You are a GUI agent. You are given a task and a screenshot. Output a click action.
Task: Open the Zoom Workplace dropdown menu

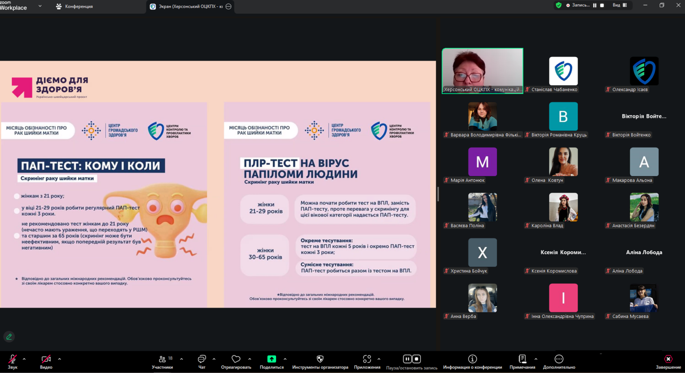tap(40, 6)
